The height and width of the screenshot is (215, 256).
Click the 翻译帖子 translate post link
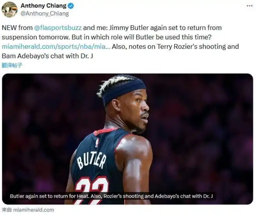pos(12,65)
